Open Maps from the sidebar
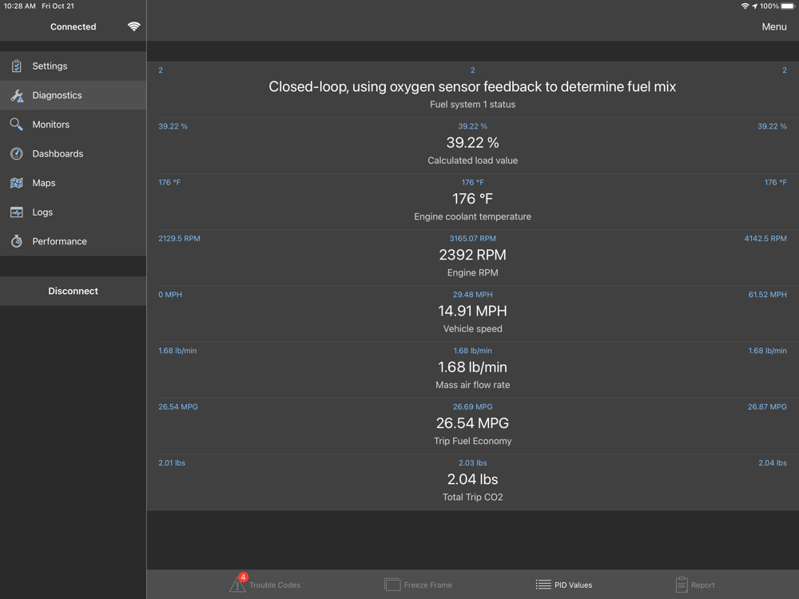 (x=74, y=183)
